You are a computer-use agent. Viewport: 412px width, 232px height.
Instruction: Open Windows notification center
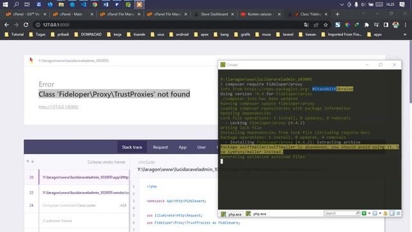coord(402,5)
